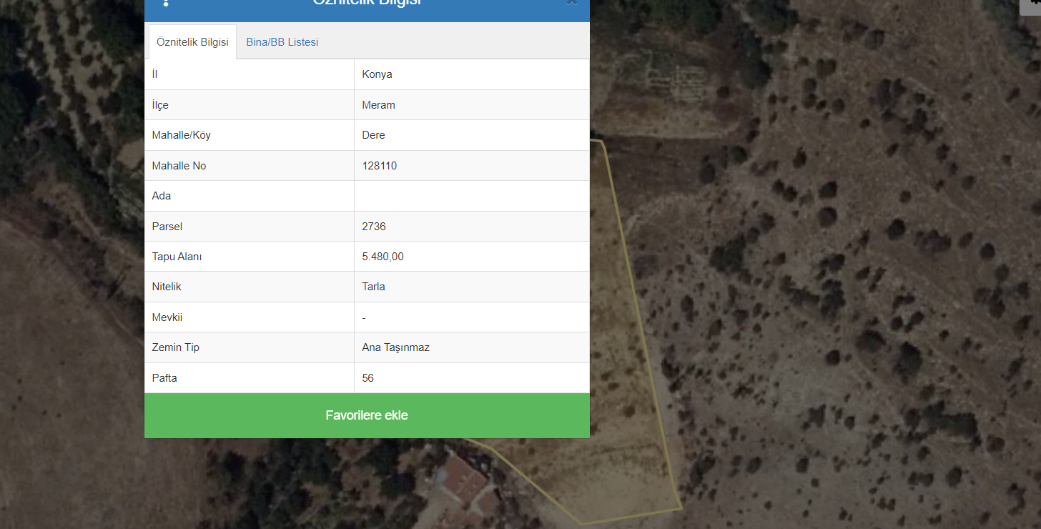Click the Dere neighborhood value

coord(373,135)
